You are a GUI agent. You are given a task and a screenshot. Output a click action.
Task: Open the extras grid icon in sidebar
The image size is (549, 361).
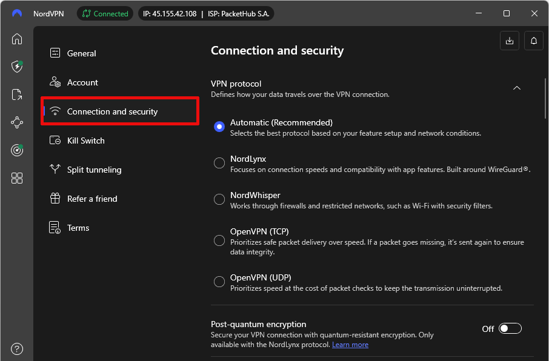(x=16, y=178)
